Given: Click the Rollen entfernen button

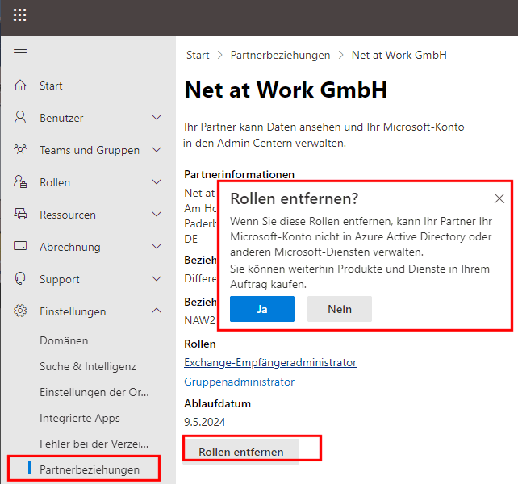Looking at the screenshot, I should pyautogui.click(x=240, y=451).
